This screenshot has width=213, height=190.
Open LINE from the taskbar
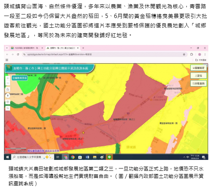[x=109, y=157]
